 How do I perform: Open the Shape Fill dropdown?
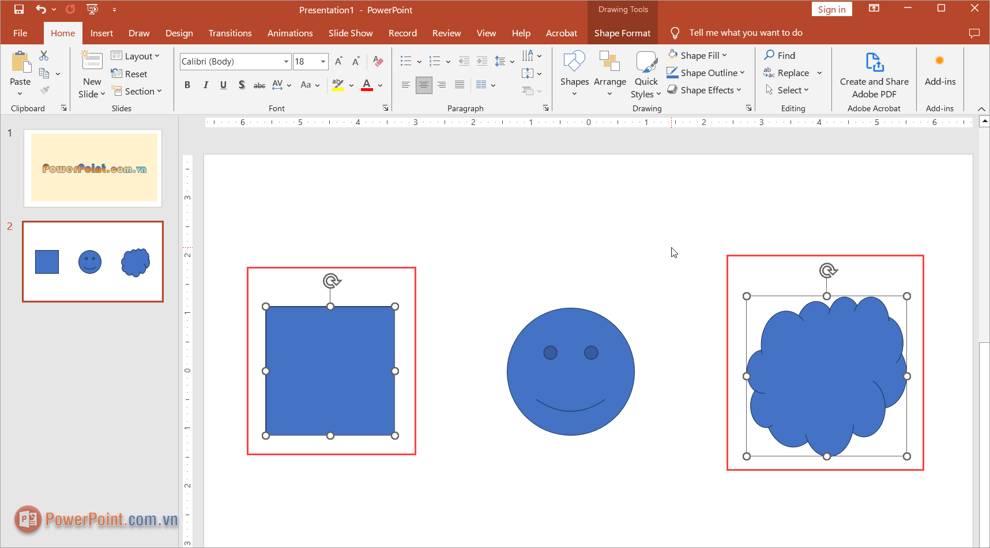click(x=698, y=55)
